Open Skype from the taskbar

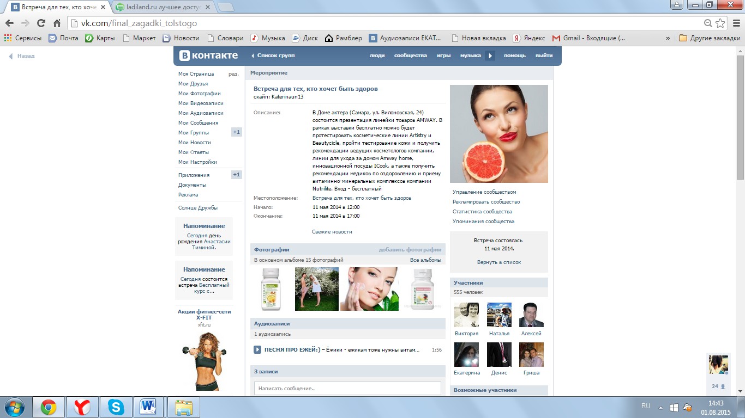116,407
